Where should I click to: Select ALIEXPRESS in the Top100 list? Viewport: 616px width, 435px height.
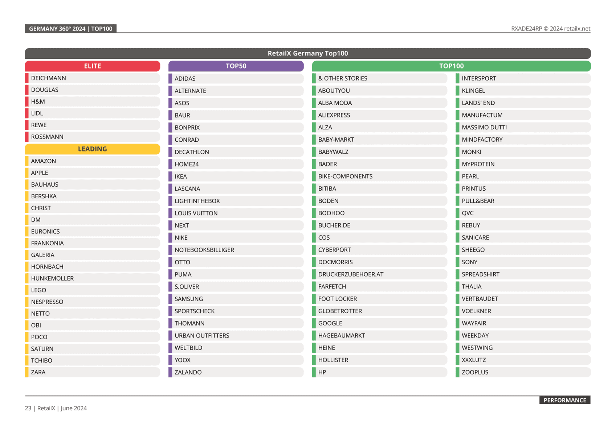(380, 115)
